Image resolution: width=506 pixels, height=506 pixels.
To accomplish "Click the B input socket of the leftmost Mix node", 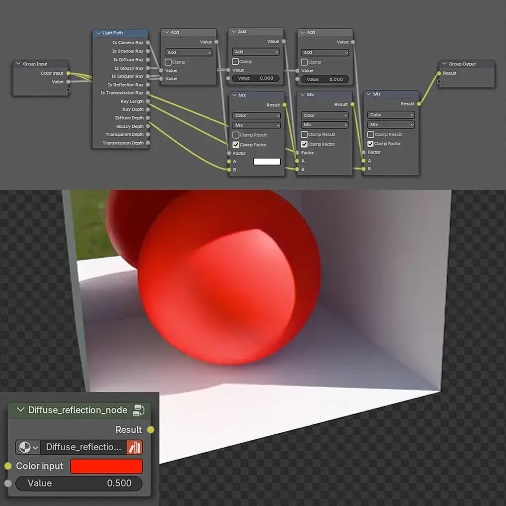I will (229, 170).
